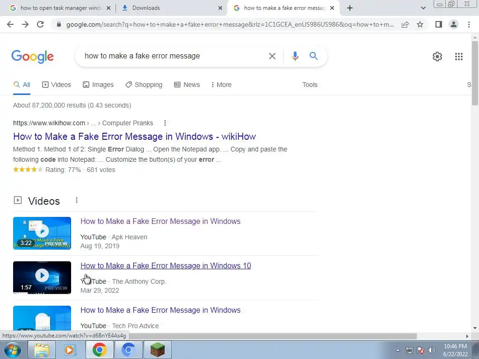This screenshot has height=359, width=479.
Task: Open the Windows Start menu
Action: 12,350
